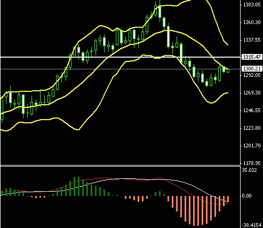Click the last candlestick on the chart

(228, 70)
